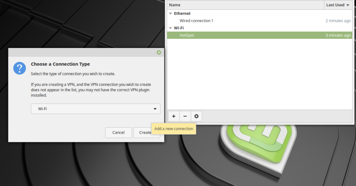Cancel the connection type dialog
This screenshot has height=186, width=356.
119,132
